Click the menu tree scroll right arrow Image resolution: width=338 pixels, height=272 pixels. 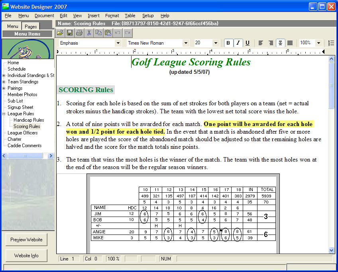click(51, 156)
